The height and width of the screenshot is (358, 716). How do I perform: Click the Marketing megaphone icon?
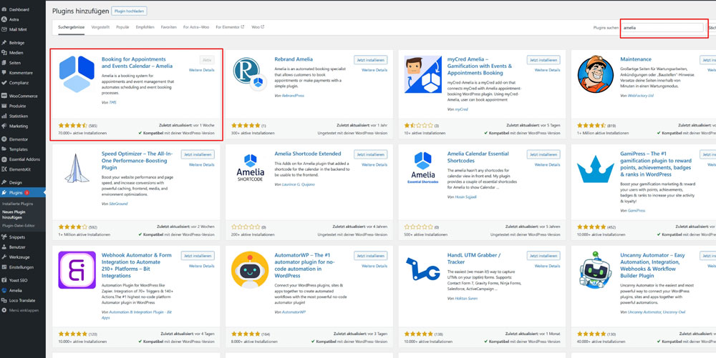click(4, 126)
